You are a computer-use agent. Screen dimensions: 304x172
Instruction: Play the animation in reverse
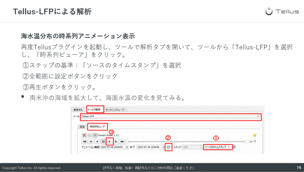[x=97, y=141]
